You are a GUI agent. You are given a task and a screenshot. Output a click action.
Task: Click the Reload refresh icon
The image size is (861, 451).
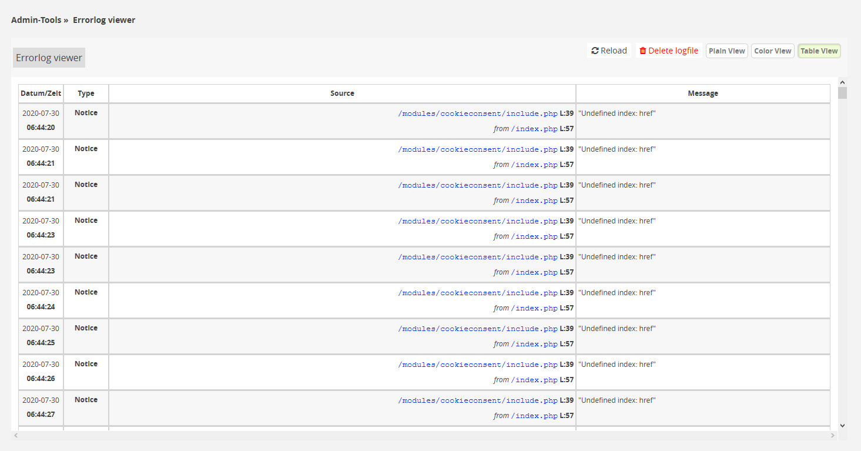(x=595, y=51)
